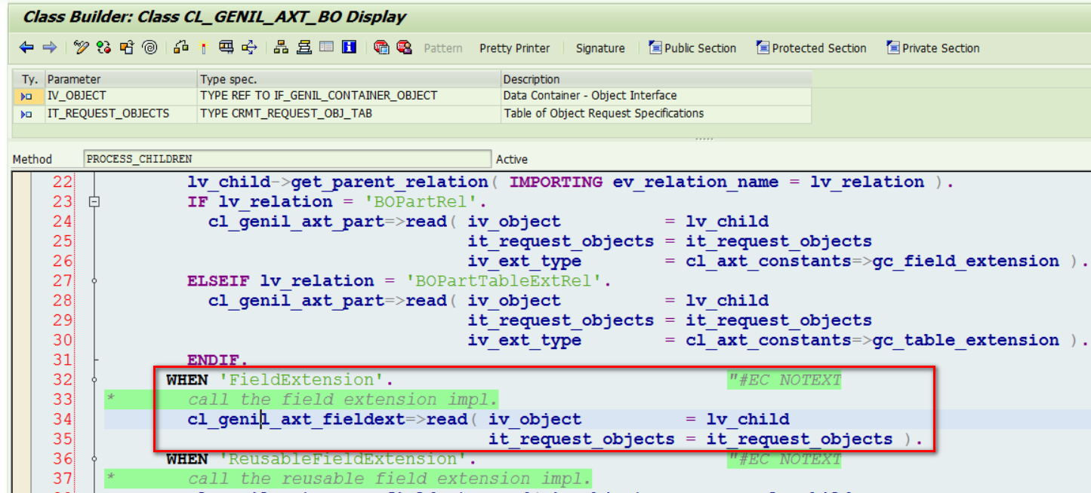Click the IV_OBJECT parameter cell
Image resolution: width=1091 pixels, height=493 pixels.
[x=121, y=96]
